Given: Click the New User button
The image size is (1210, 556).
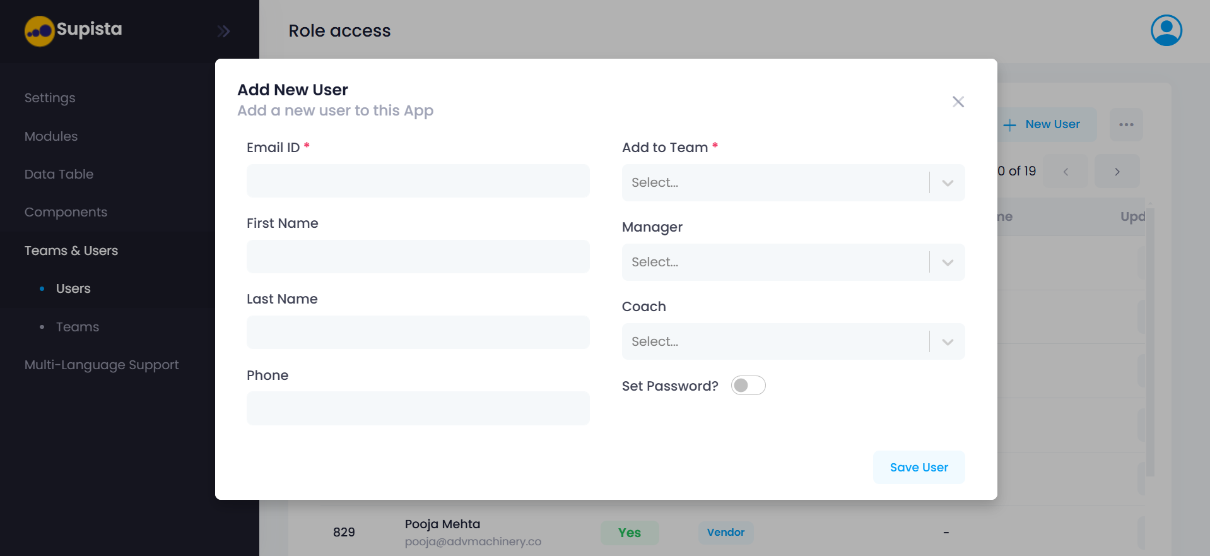Looking at the screenshot, I should point(1044,124).
